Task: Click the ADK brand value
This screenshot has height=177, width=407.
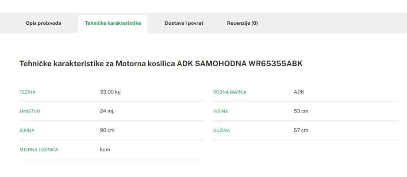Action: [x=299, y=92]
